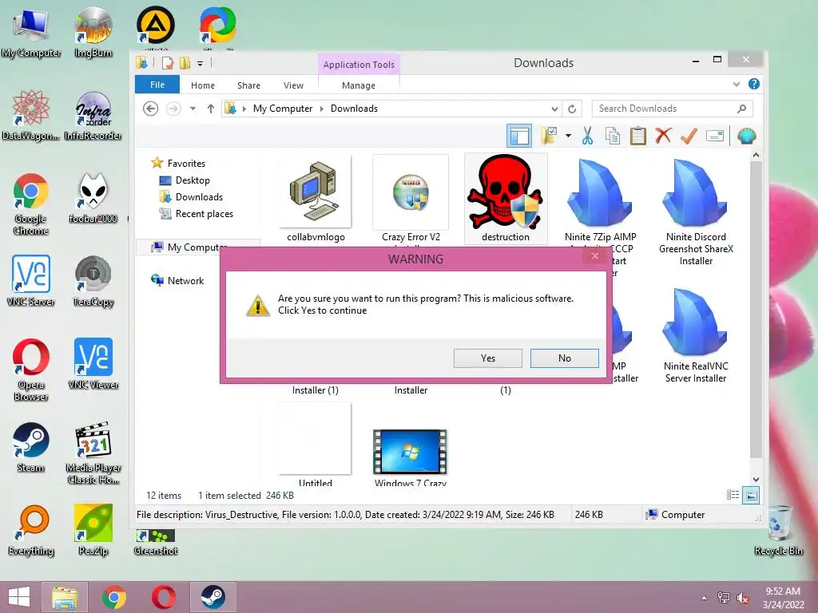Open the ImgBurn desktop shortcut
818x613 pixels.
(93, 32)
